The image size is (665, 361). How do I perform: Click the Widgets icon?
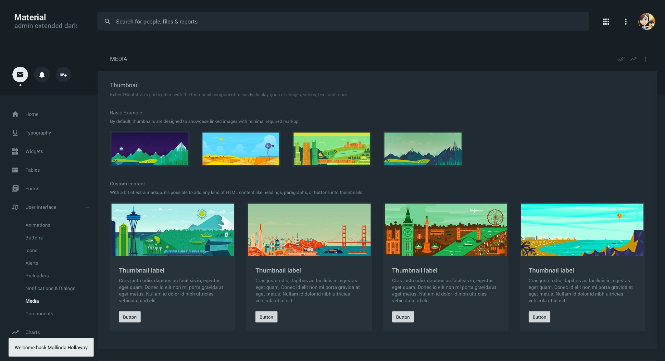(x=15, y=151)
